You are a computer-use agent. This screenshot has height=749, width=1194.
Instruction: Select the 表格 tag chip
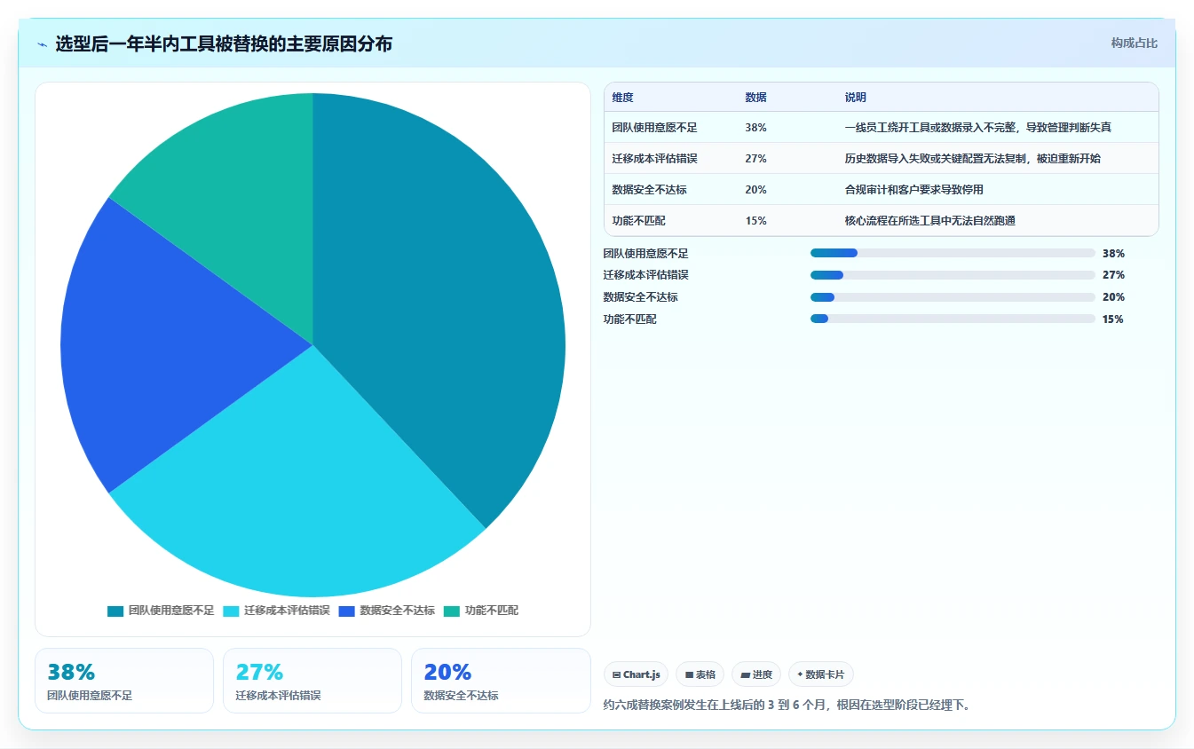[x=700, y=674]
